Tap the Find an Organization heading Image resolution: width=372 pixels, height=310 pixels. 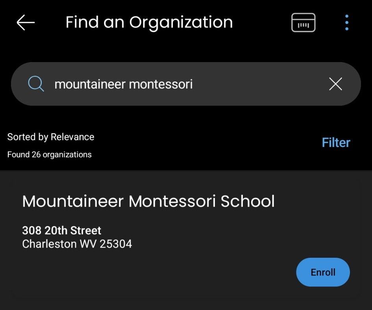point(149,23)
